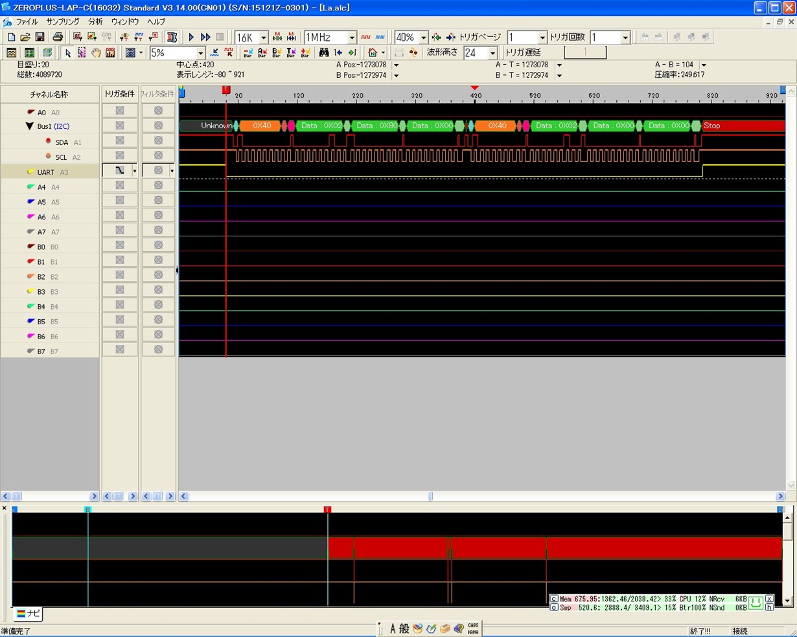Click the home N navigation icon
The width and height of the screenshot is (797, 637).
point(373,52)
